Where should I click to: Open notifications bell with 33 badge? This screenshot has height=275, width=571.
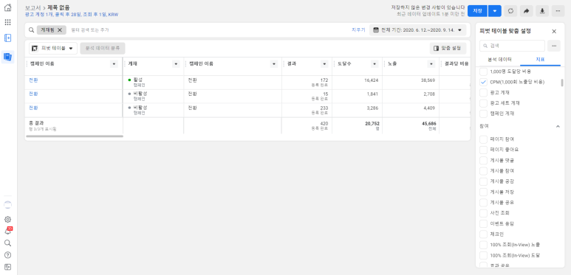[7, 231]
